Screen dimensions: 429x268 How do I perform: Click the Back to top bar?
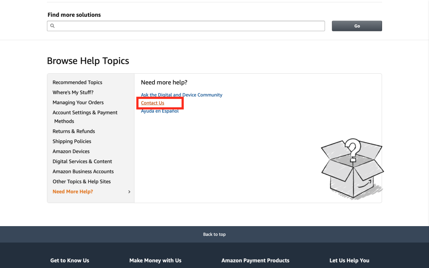214,234
